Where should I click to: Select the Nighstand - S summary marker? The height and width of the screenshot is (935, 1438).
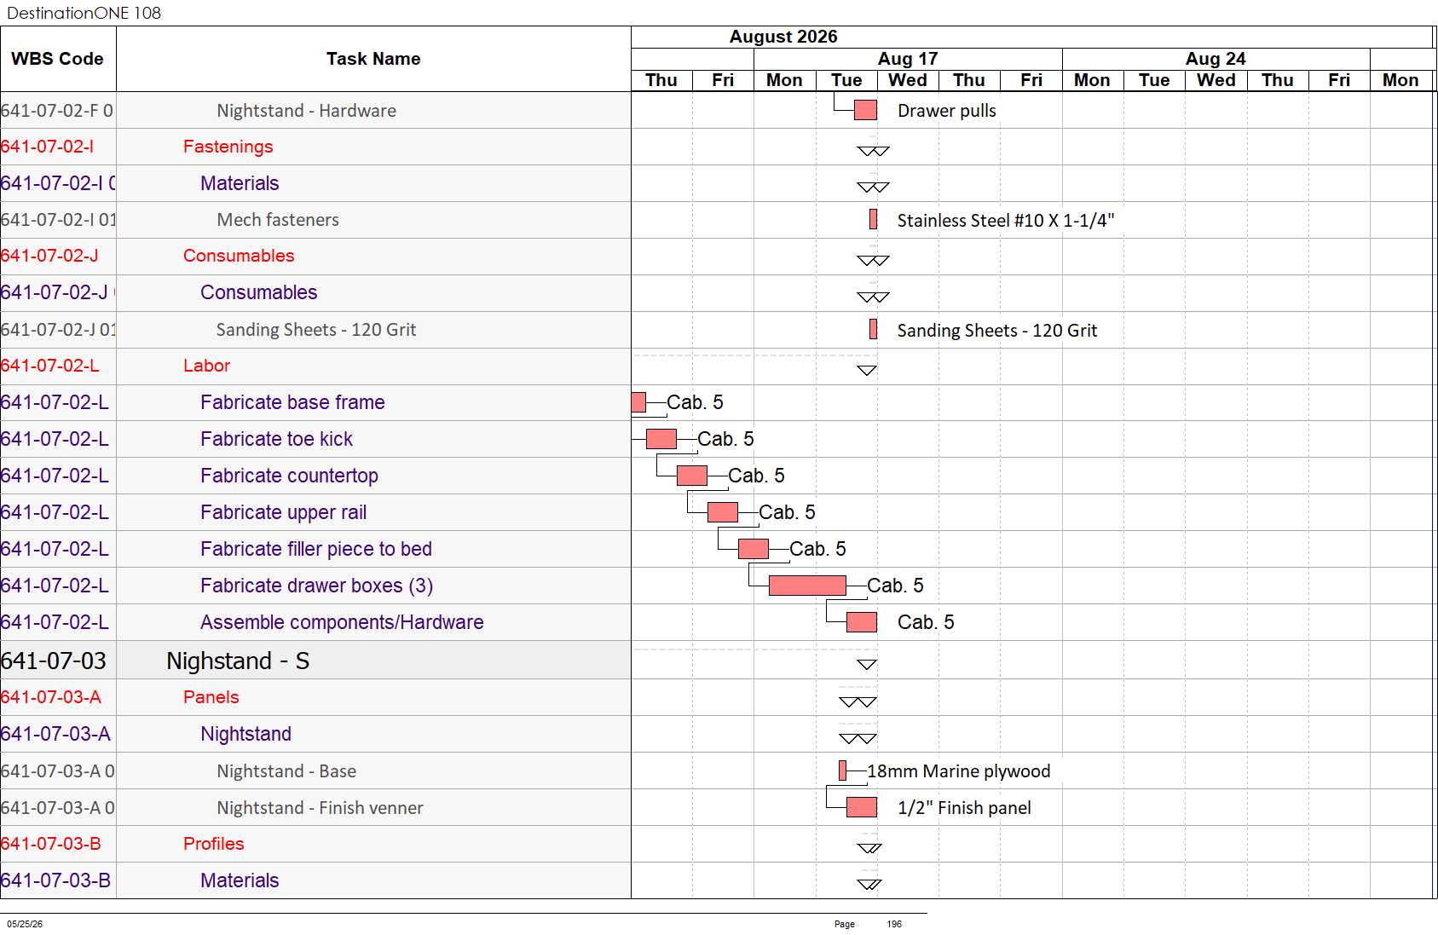tap(867, 664)
